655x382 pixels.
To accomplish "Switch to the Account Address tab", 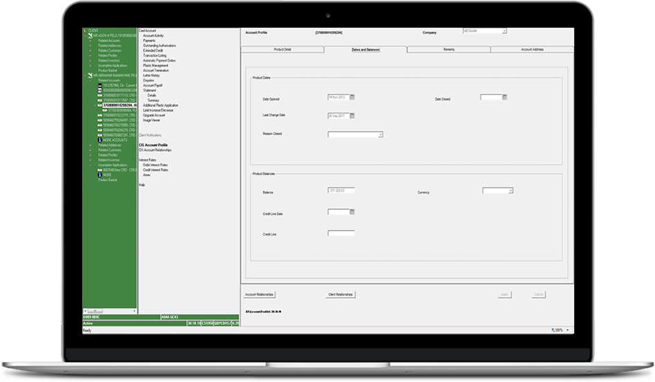I will (532, 50).
